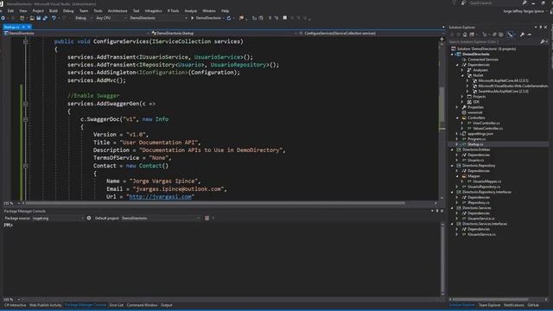This screenshot has width=553, height=311.
Task: Click the Package Manager Console settings gear
Action: pos(89,219)
